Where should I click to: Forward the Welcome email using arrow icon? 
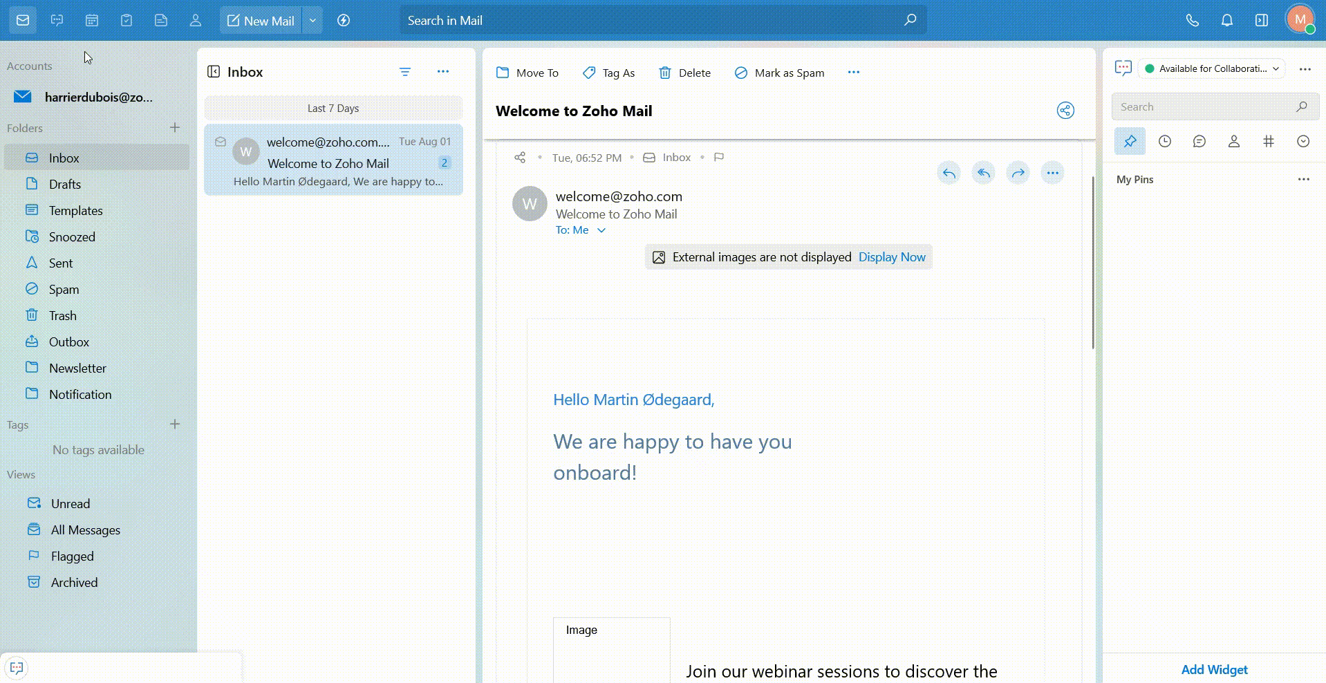(x=1018, y=173)
